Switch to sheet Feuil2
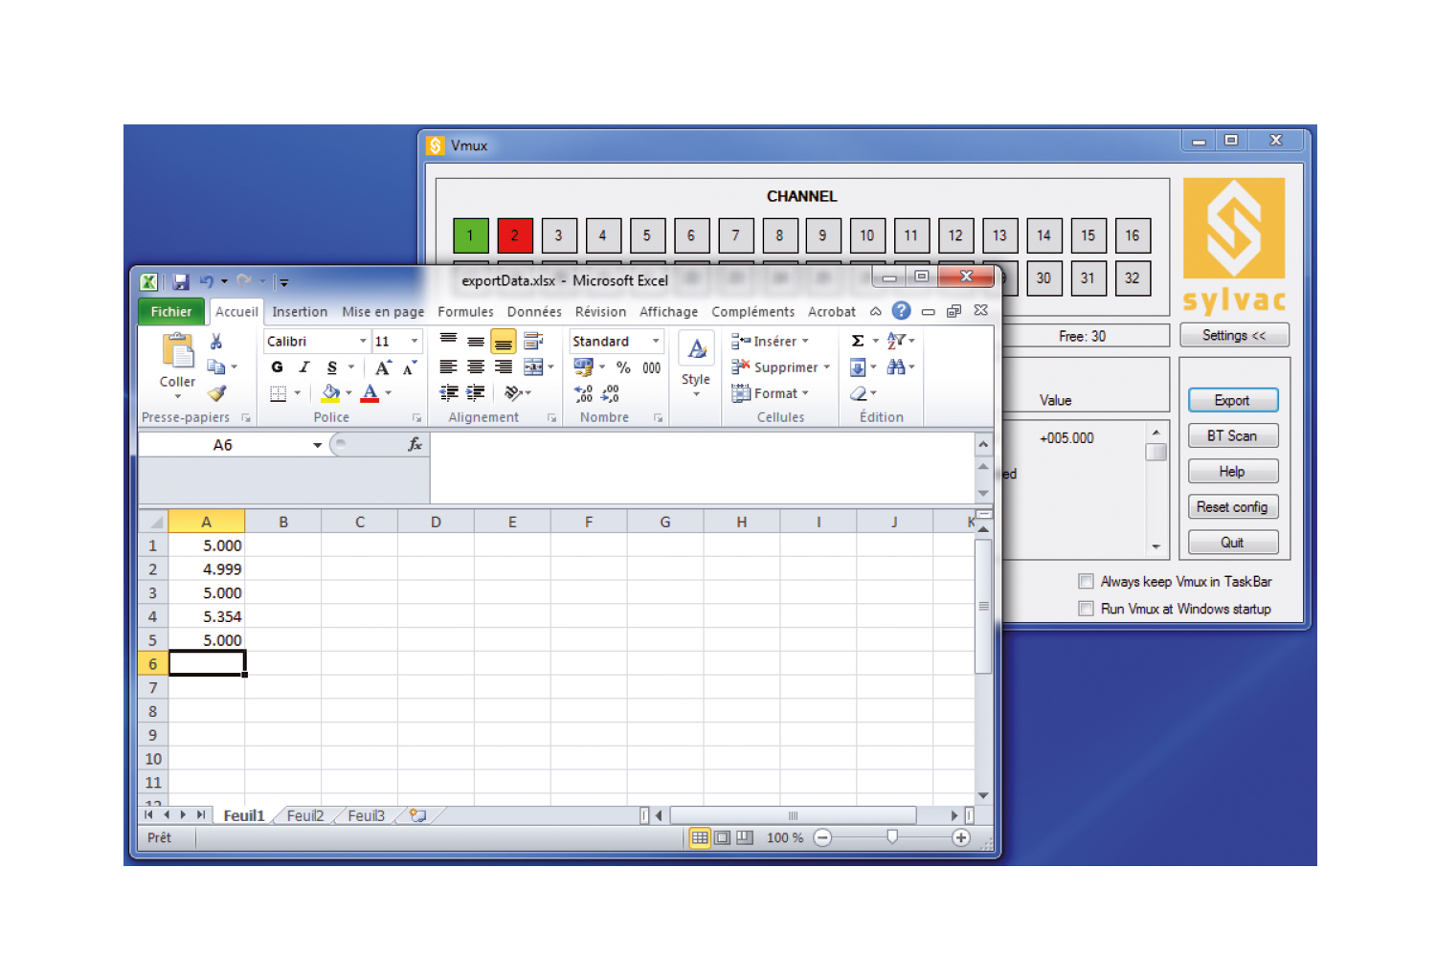The height and width of the screenshot is (957, 1436). tap(305, 815)
